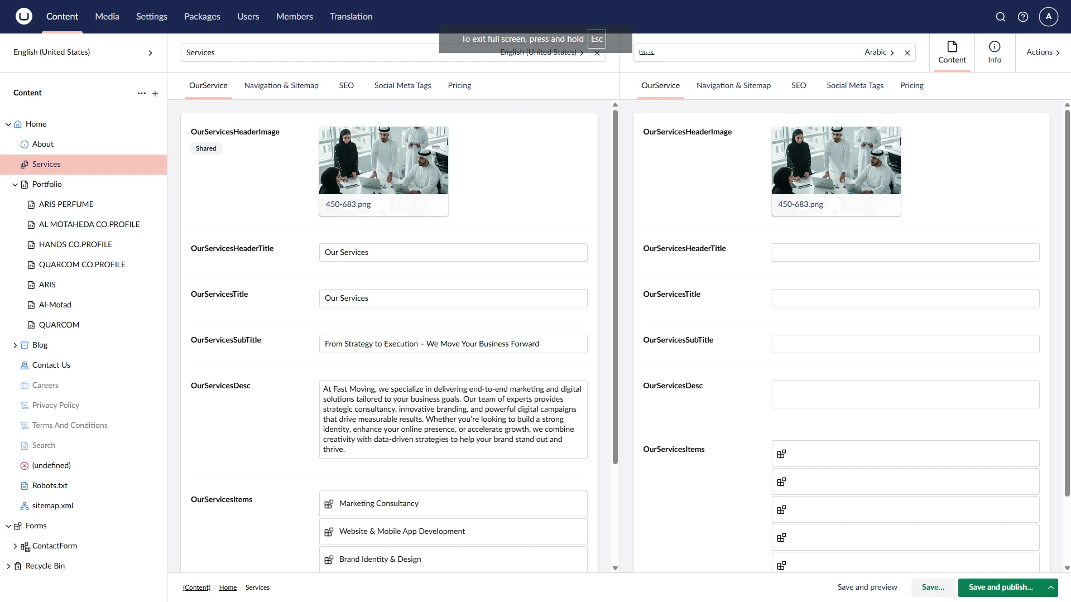
Task: Click left panel header image thumbnail
Action: point(383,161)
